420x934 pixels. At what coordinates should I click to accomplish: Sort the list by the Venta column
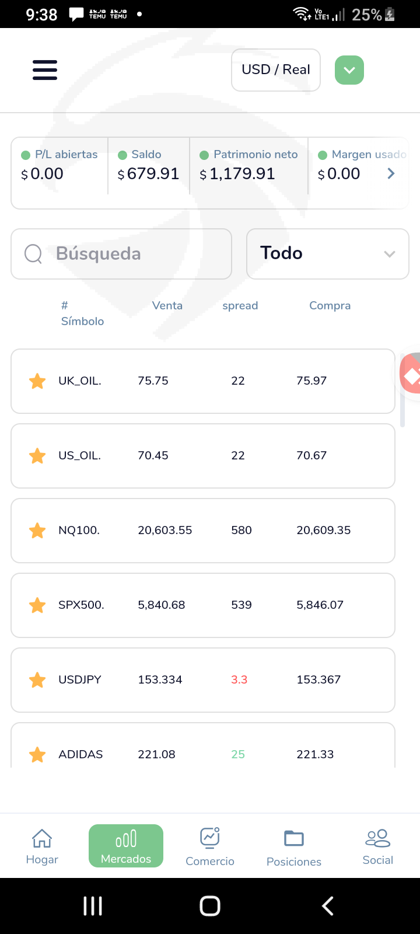[167, 306]
